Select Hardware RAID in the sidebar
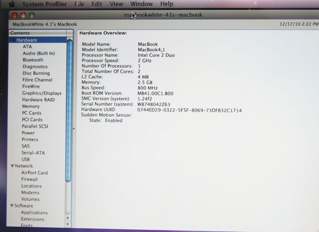Screen dimensions: 319x232 (x=38, y=100)
